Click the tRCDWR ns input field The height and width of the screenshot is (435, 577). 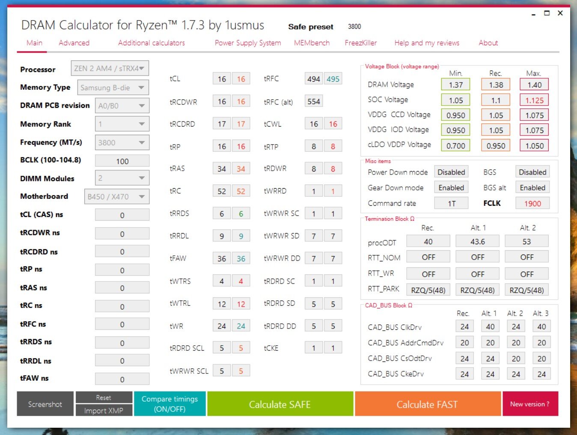click(x=122, y=234)
